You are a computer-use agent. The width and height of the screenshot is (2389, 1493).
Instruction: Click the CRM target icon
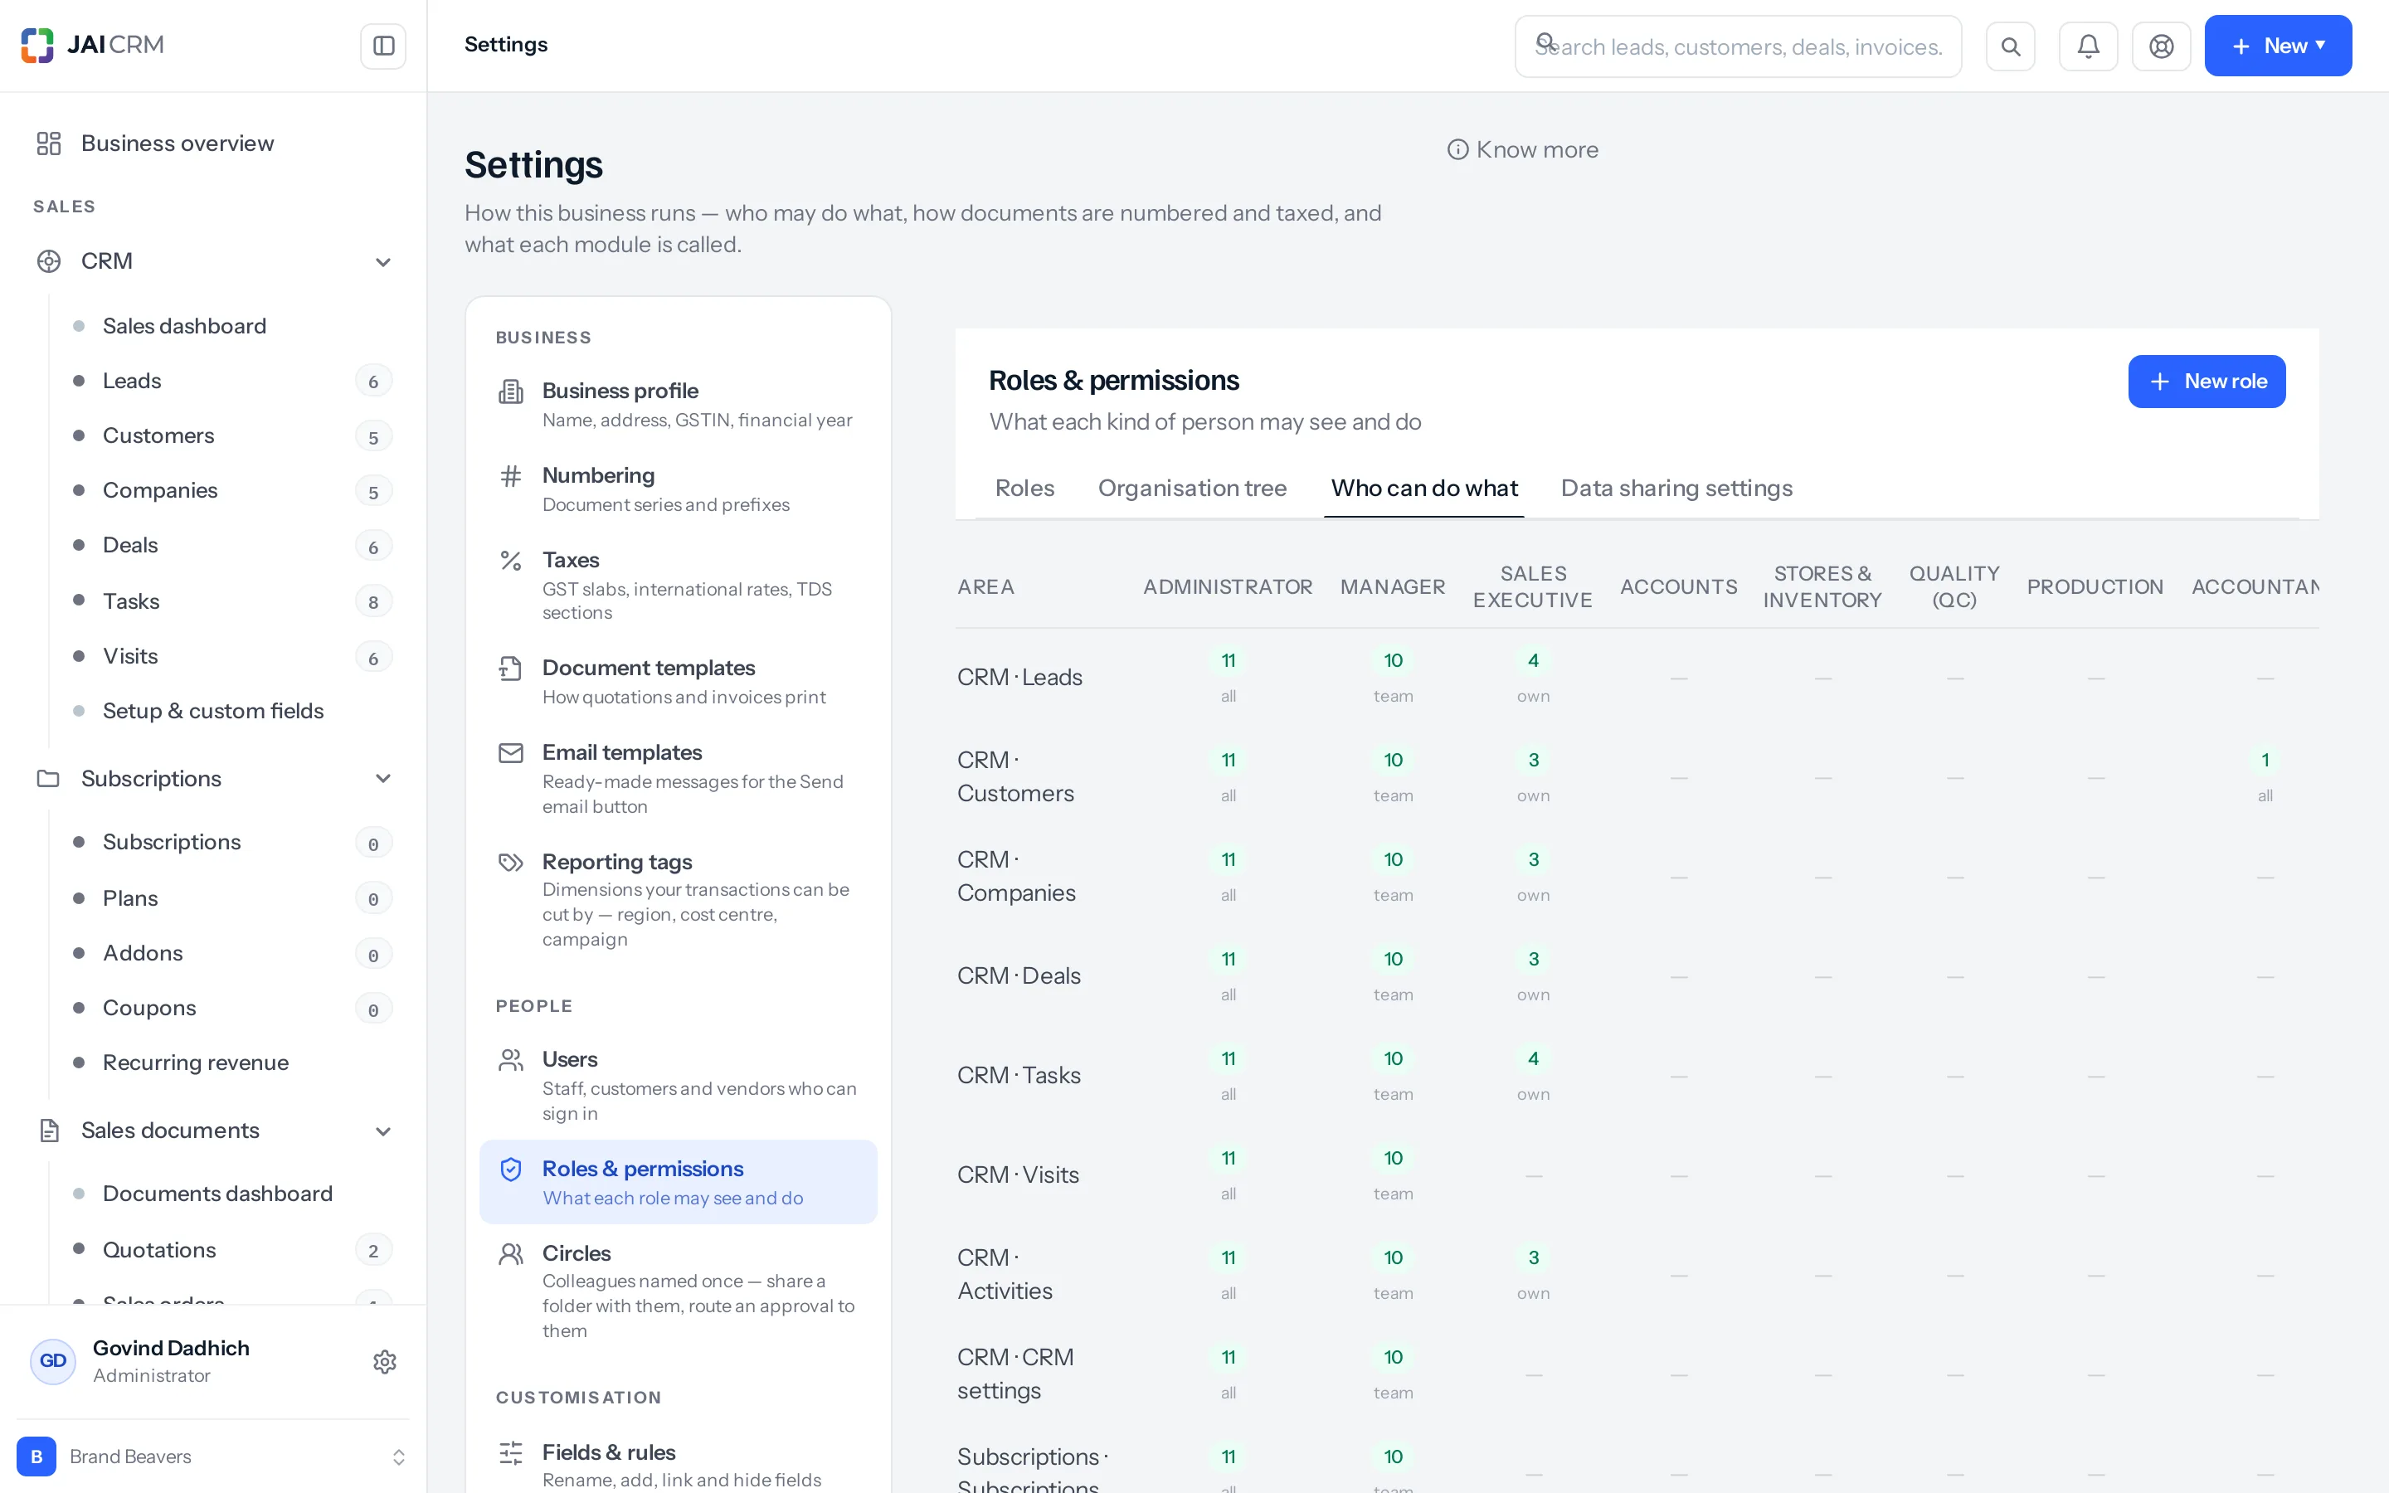(x=48, y=260)
